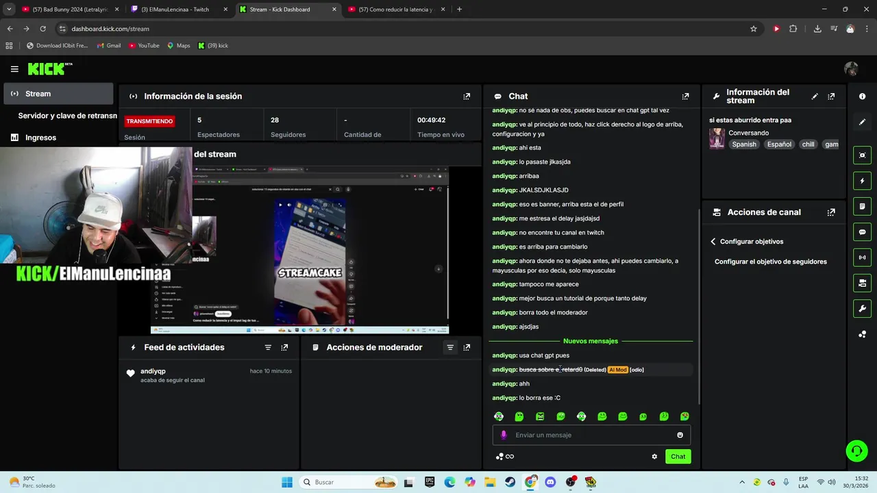Click the Español tag chip

click(779, 144)
